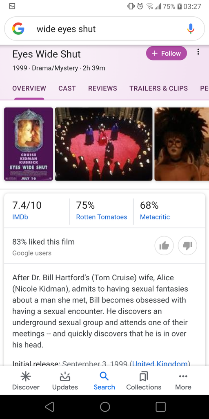The image size is (209, 419).
Task: Open the Metacritic score link
Action: click(x=155, y=217)
